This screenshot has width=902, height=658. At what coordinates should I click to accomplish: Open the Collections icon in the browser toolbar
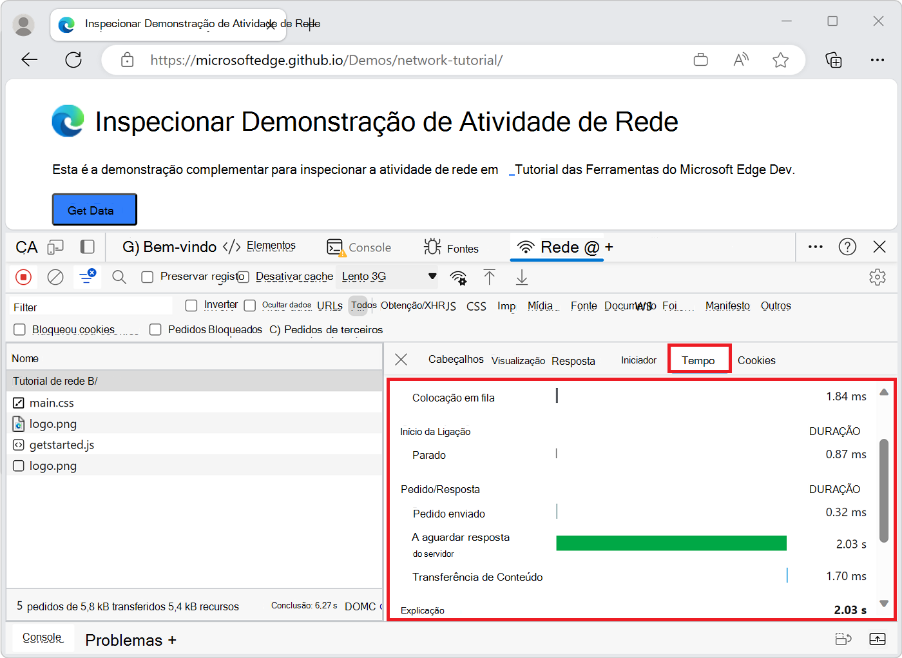point(834,60)
